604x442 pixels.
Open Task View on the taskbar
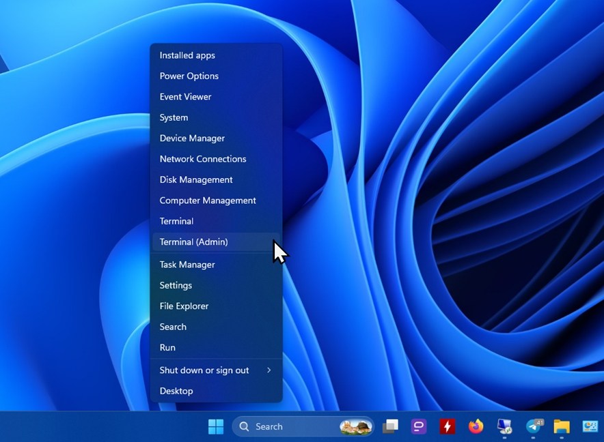[x=390, y=426]
